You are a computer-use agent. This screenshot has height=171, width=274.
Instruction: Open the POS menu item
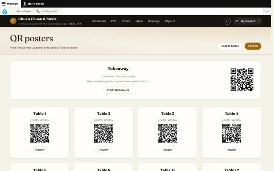(x=114, y=21)
